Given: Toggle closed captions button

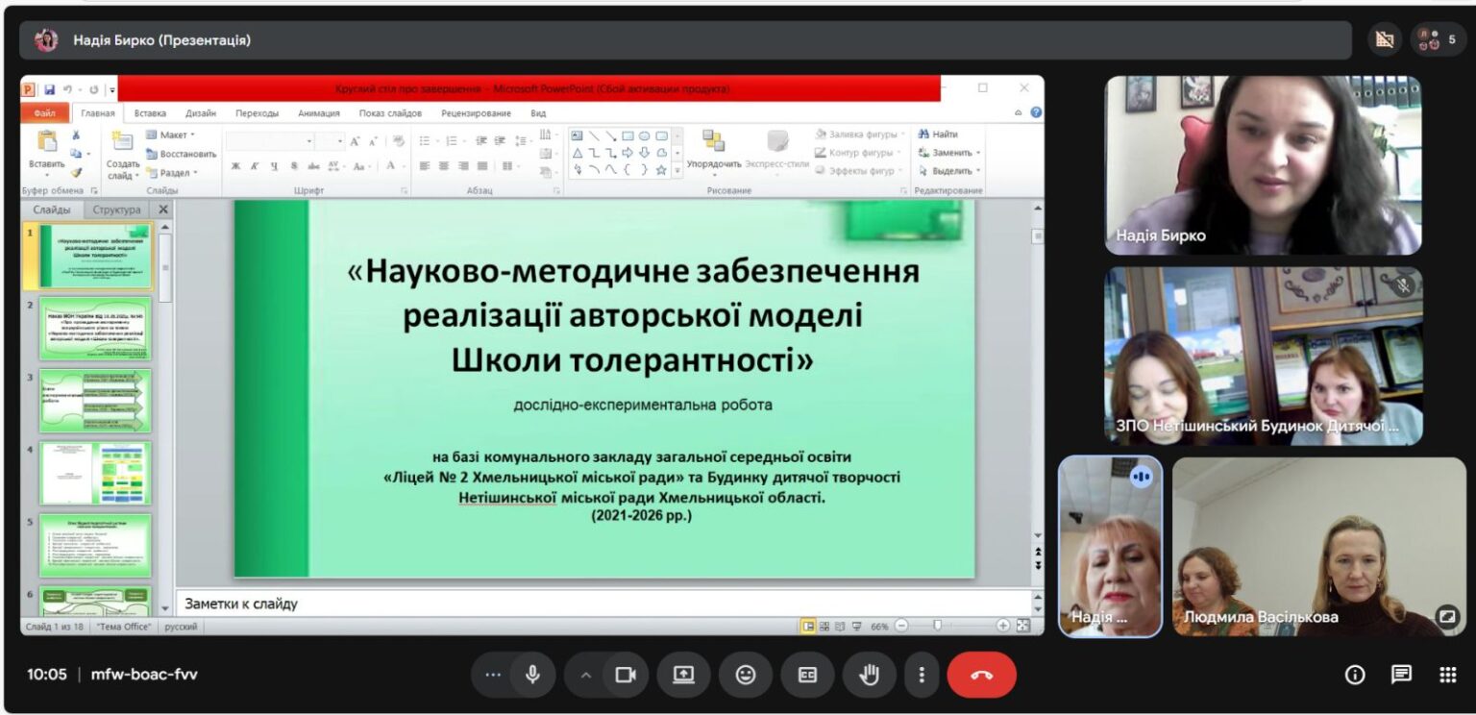Looking at the screenshot, I should pos(807,675).
